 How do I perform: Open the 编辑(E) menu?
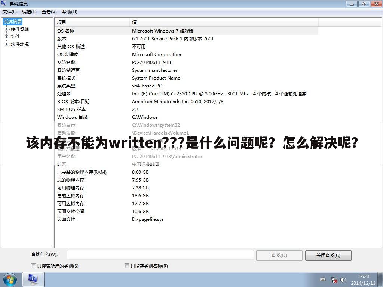point(29,12)
